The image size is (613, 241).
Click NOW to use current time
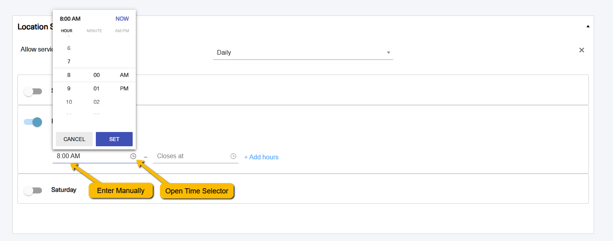pyautogui.click(x=122, y=19)
